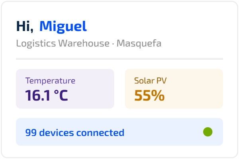
Task: Click the middle dot separator in subtitle
Action: coord(113,44)
